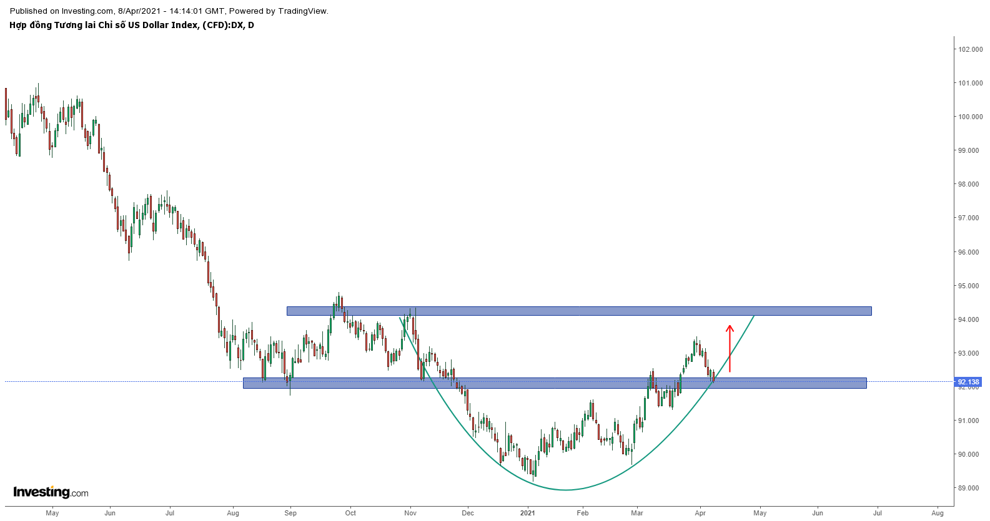Screen dimensions: 990x521
Task: Click the 89.000 price axis label
Action: tap(970, 488)
